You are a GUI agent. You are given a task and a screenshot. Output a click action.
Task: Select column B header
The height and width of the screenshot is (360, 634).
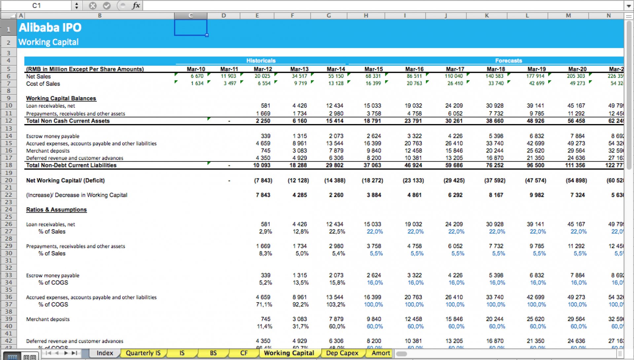pos(99,16)
